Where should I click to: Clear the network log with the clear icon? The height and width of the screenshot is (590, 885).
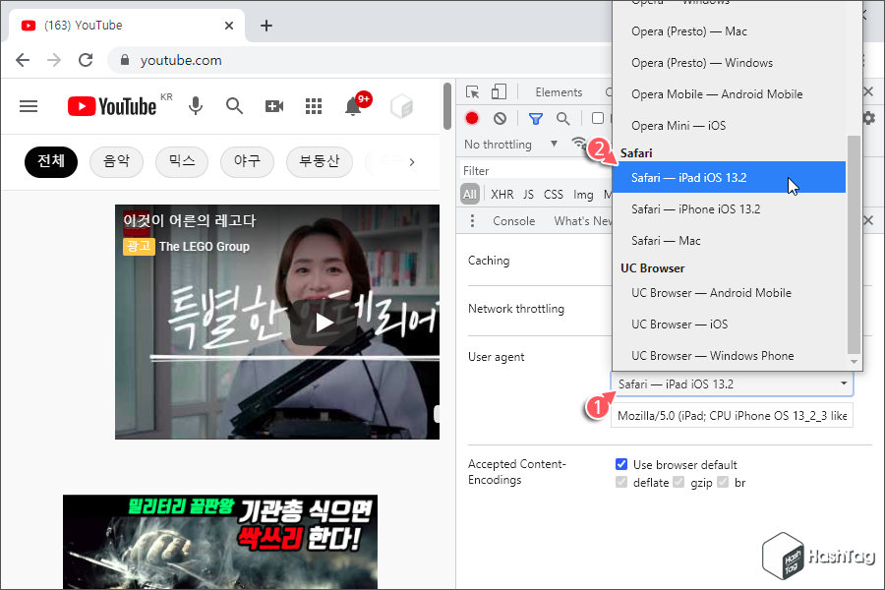[x=500, y=117]
